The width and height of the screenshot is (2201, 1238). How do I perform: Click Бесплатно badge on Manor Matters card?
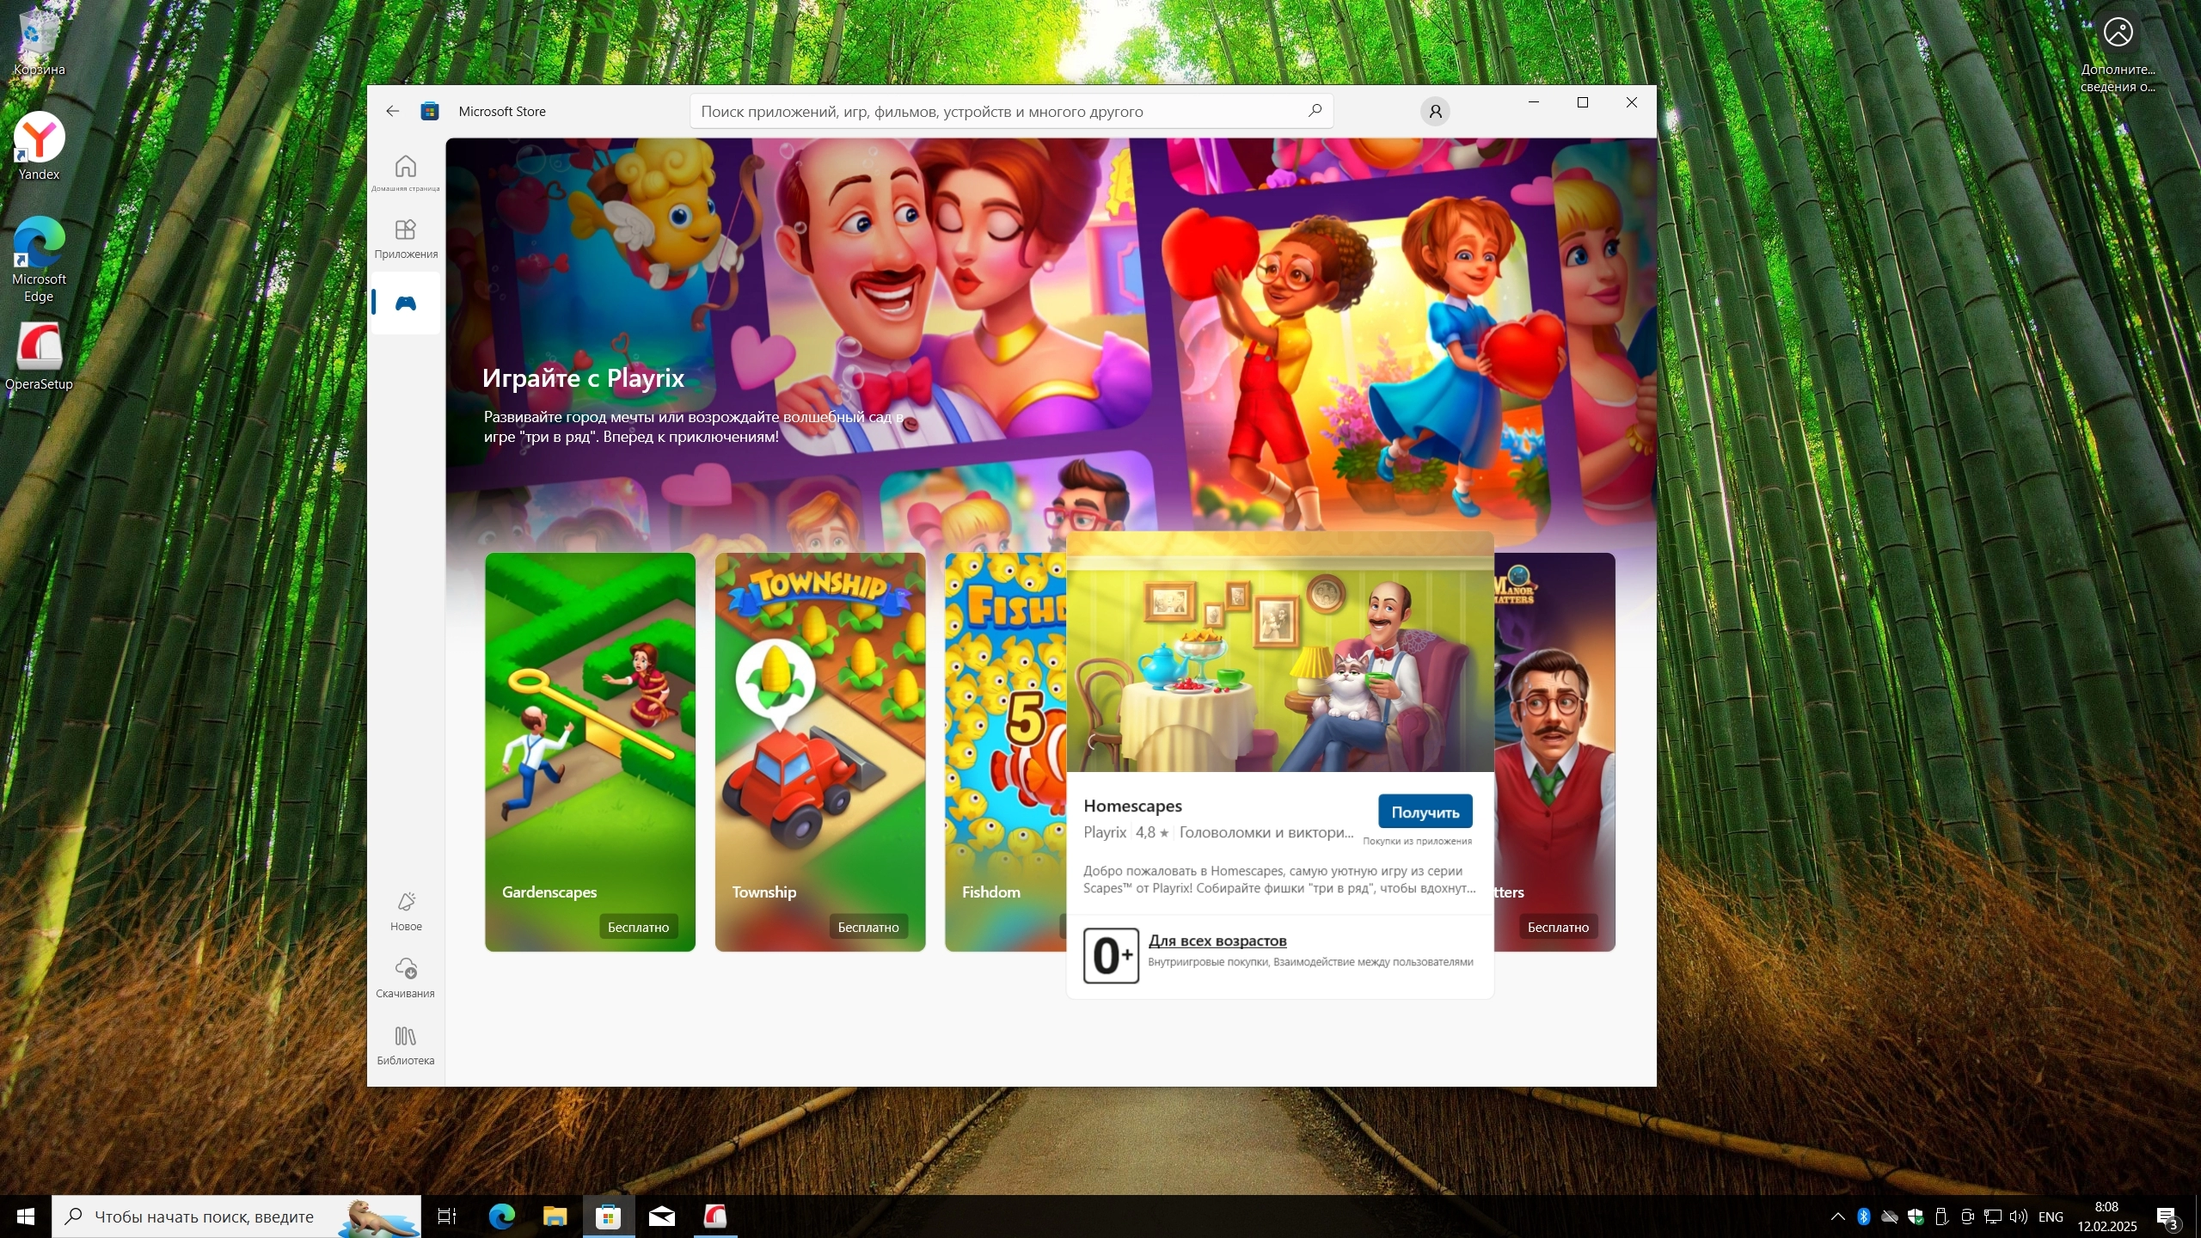tap(1557, 927)
